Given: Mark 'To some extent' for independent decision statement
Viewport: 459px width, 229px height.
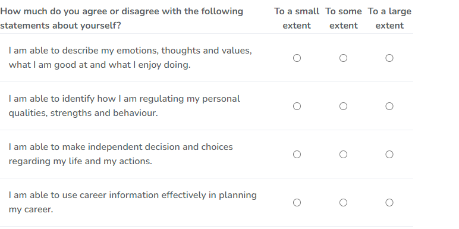Looking at the screenshot, I should [344, 154].
